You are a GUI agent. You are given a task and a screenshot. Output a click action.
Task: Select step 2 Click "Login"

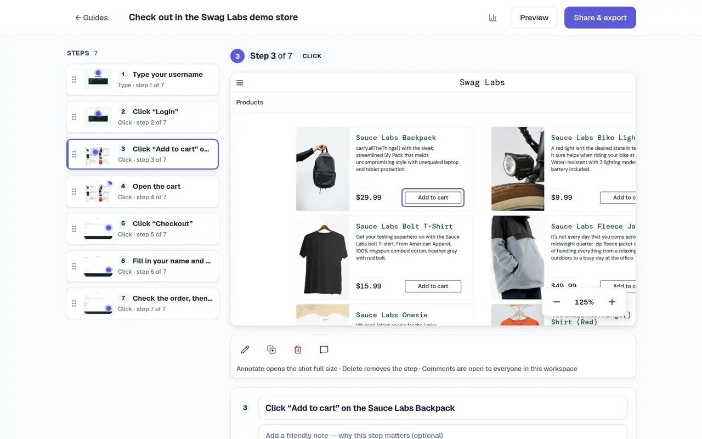point(143,117)
